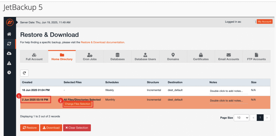Switch to the Full Account tab

[34, 56]
